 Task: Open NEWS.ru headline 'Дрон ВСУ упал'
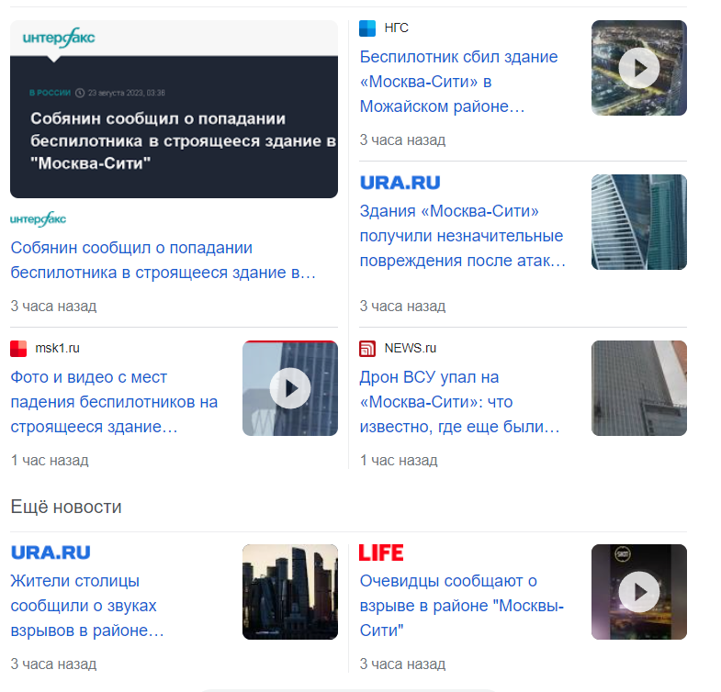[x=460, y=402]
